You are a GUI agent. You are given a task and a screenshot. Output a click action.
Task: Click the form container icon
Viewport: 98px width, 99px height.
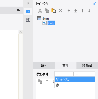(39, 18)
